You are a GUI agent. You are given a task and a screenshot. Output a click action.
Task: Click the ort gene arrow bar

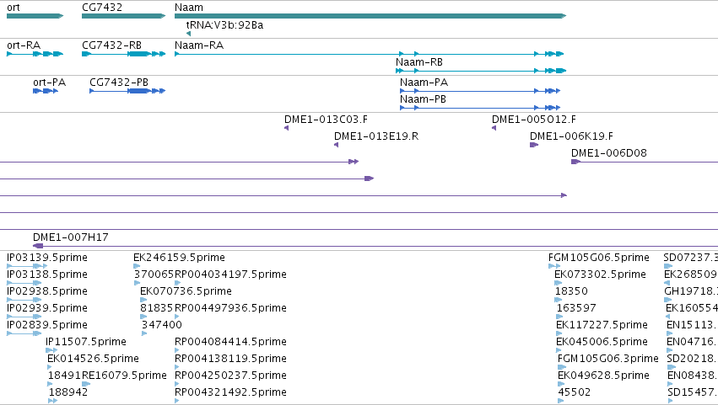click(35, 16)
